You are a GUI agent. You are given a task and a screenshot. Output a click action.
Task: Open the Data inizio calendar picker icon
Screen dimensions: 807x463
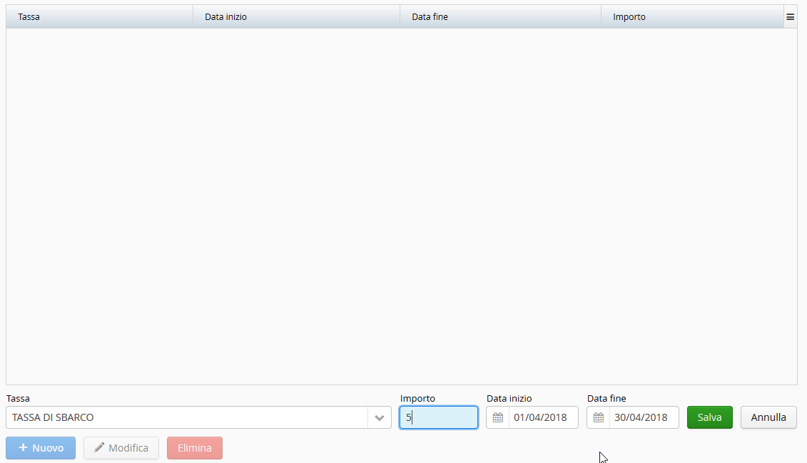pos(498,417)
